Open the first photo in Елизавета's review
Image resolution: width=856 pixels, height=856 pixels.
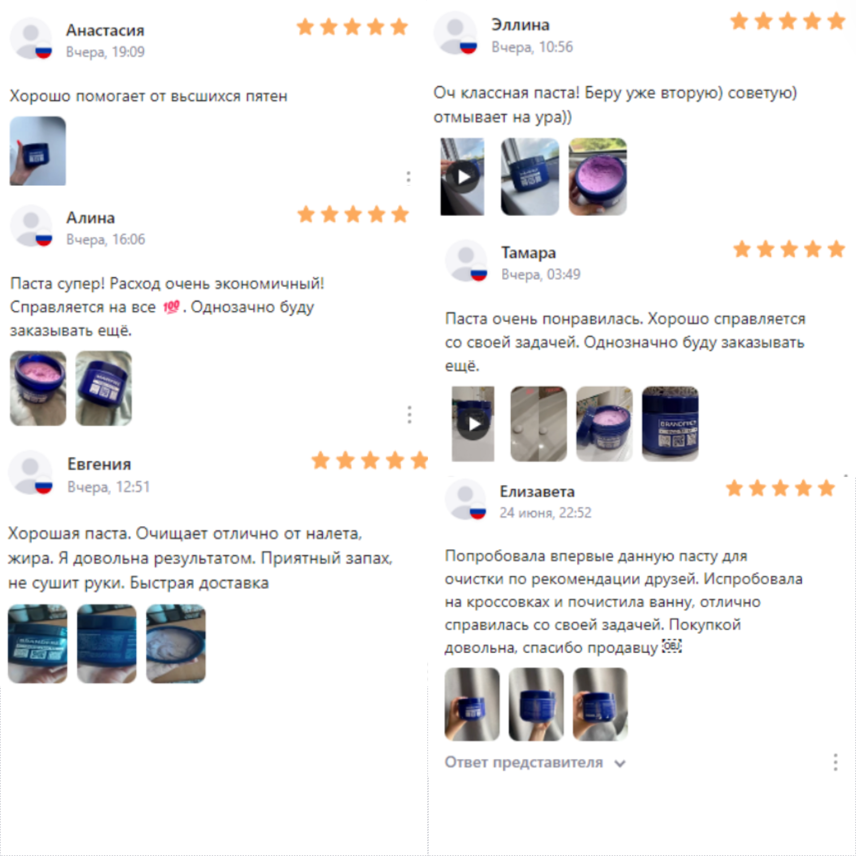472,704
